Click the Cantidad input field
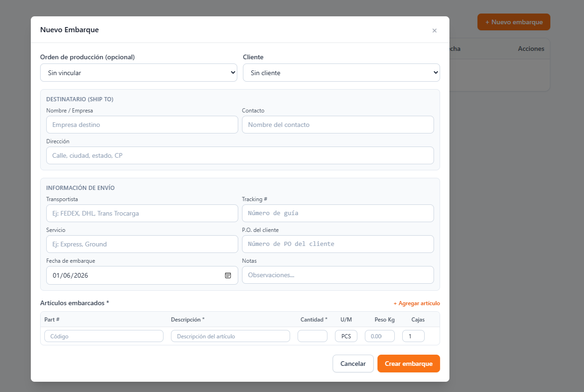Screen dimensions: 584x392 pyautogui.click(x=313, y=336)
